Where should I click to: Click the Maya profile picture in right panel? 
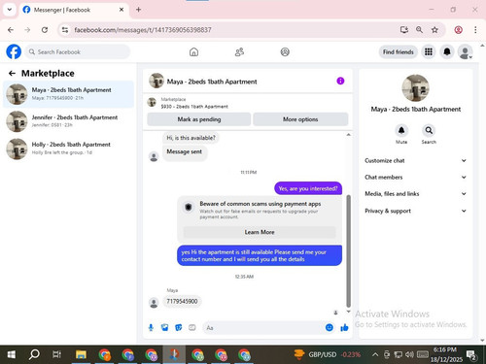[415, 88]
